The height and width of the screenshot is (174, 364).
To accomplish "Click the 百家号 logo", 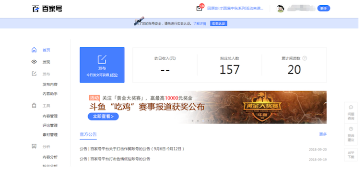I will pyautogui.click(x=47, y=9).
